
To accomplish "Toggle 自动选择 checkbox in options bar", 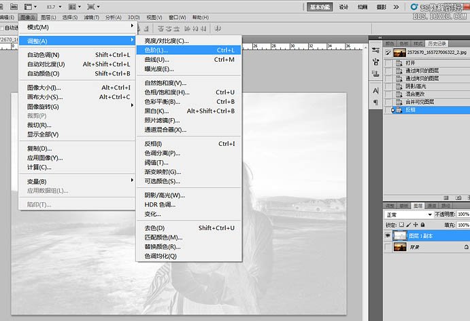I will [2, 28].
